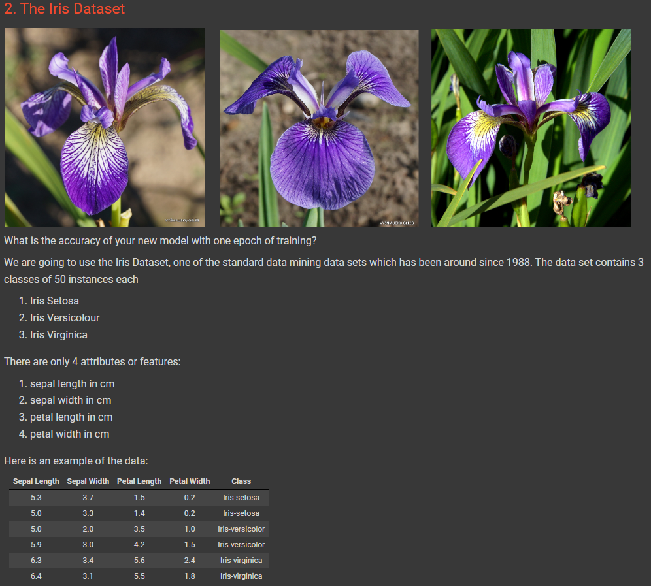Click petal length cell '5.5'

click(139, 576)
